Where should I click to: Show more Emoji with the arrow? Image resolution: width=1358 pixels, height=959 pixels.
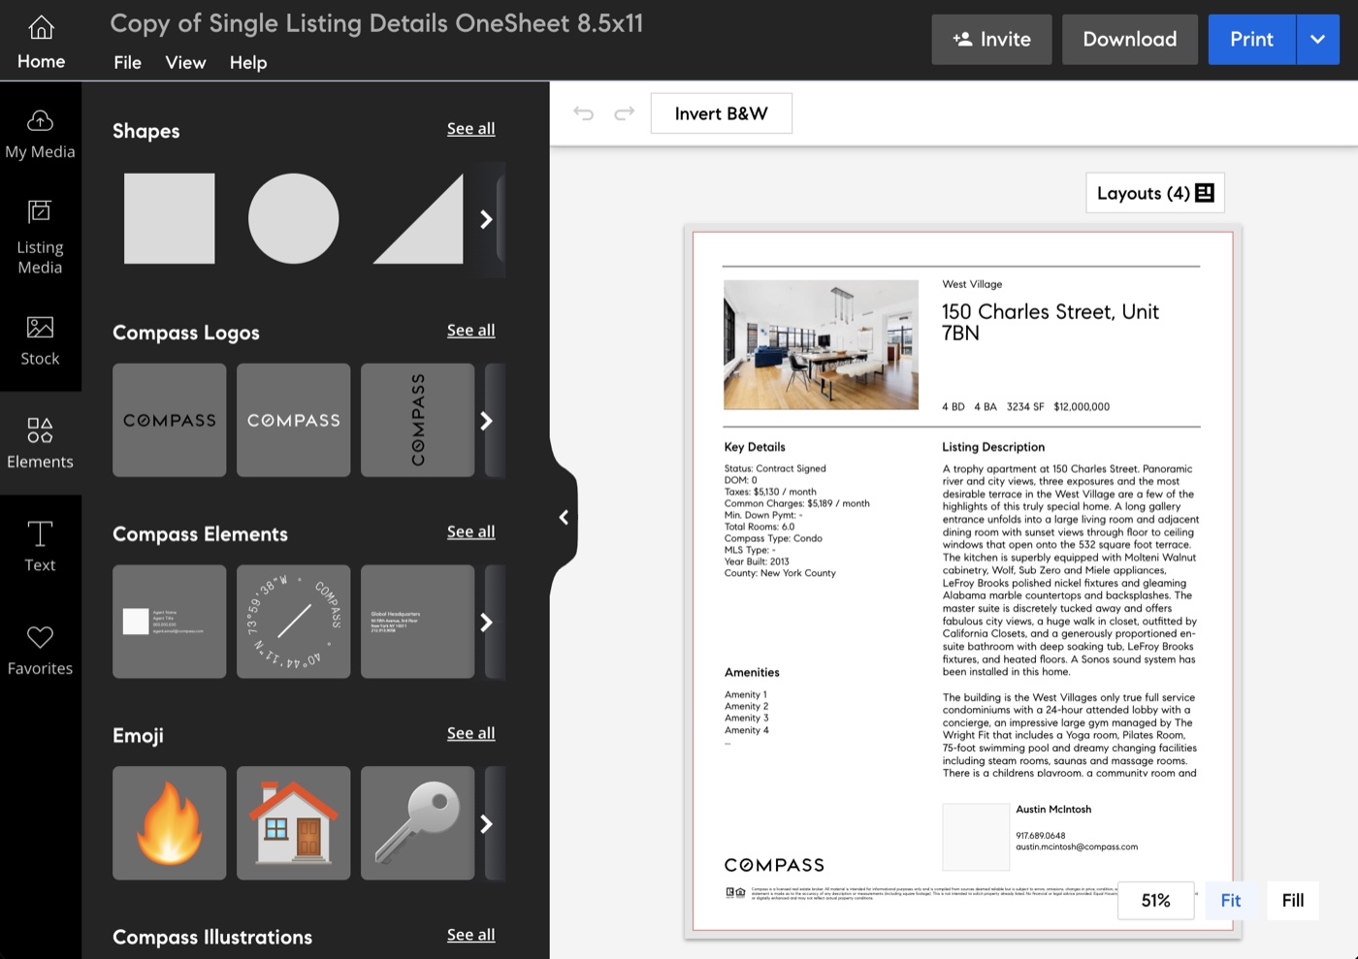point(487,823)
